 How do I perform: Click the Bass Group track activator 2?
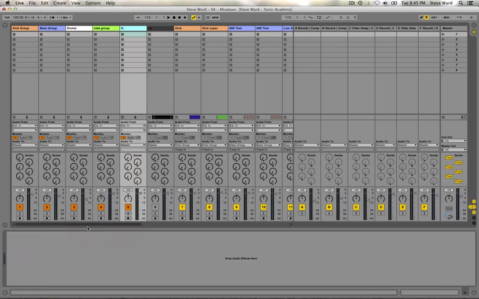coord(47,207)
